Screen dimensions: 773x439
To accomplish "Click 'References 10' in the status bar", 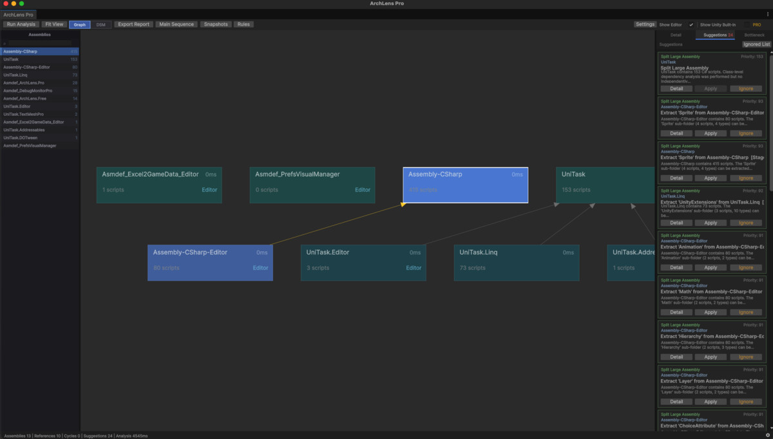I will tap(47, 436).
